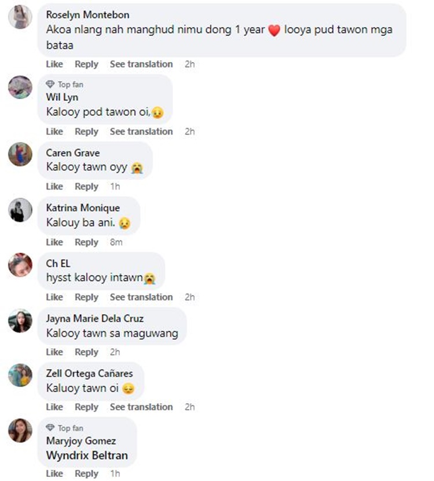
Task: Like Caren Grave's comment
Action: click(x=54, y=187)
